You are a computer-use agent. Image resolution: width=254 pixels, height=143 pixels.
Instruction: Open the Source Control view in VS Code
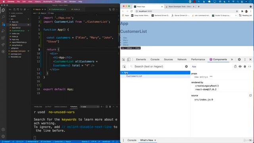pos(3,24)
